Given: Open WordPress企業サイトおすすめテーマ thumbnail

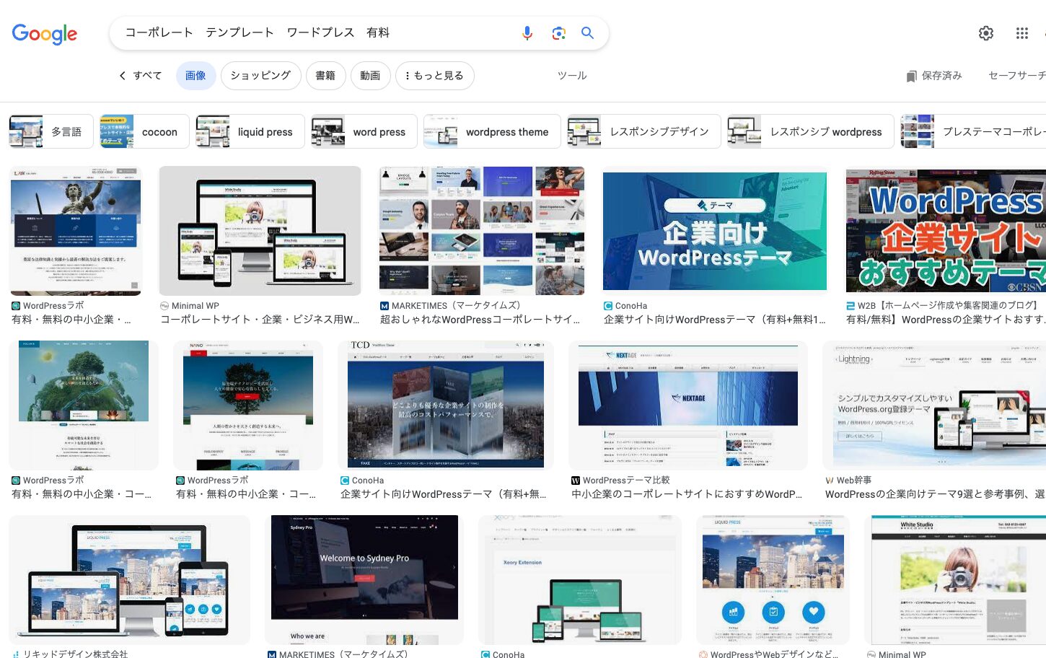Looking at the screenshot, I should 946,231.
